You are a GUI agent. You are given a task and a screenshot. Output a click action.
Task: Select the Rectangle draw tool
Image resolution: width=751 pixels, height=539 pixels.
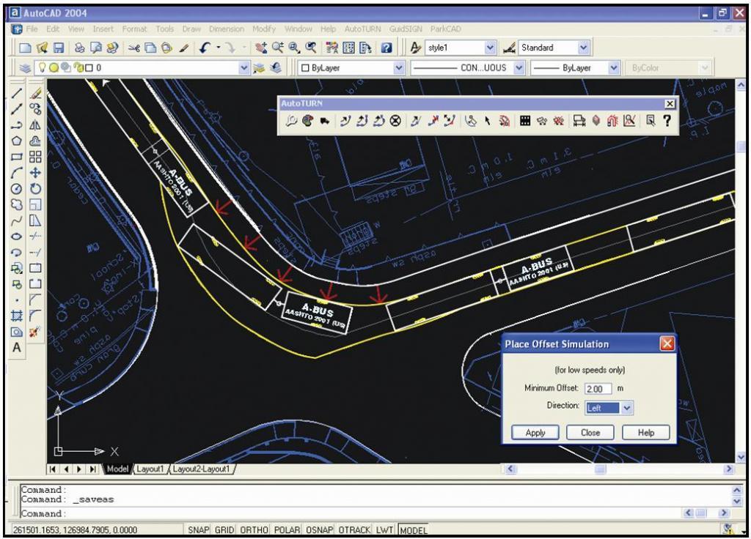click(17, 157)
